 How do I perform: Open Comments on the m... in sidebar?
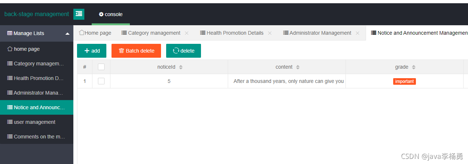click(x=37, y=137)
